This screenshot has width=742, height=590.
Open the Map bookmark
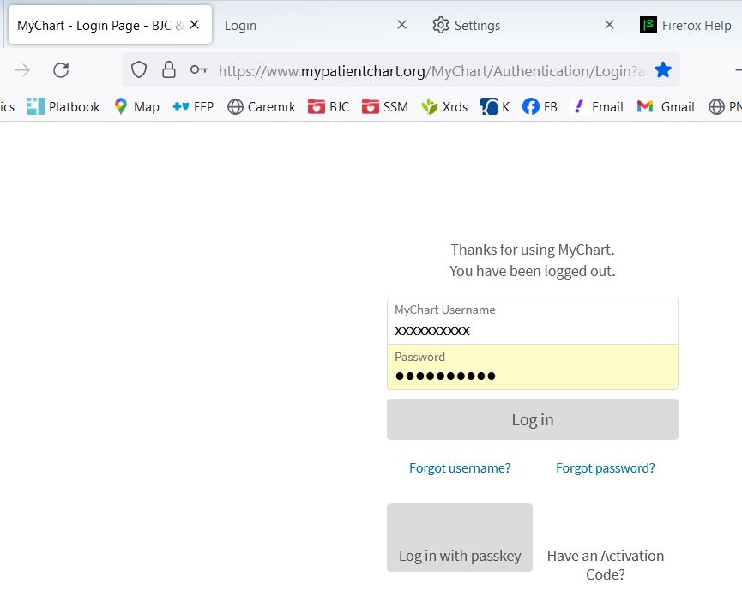point(136,106)
